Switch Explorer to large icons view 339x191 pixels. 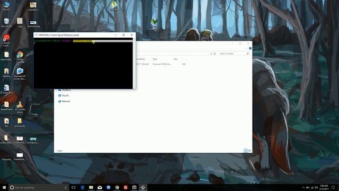249,151
